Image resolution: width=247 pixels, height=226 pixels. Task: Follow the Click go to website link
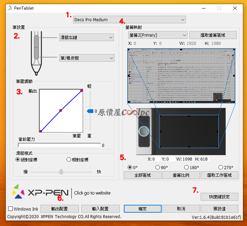tap(92, 193)
